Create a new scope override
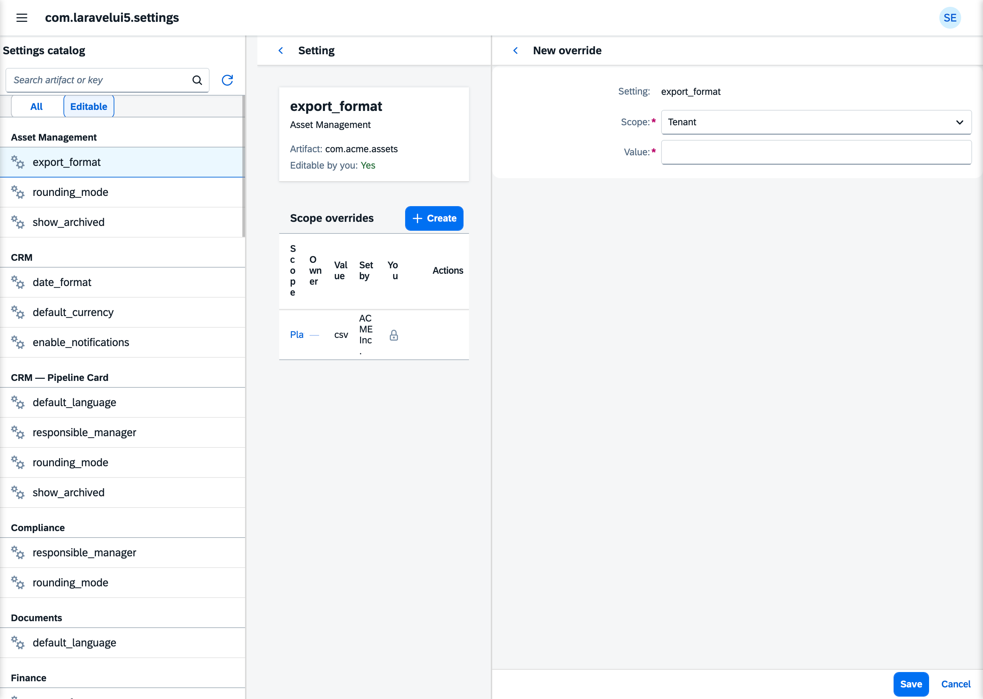The image size is (983, 699). (434, 218)
